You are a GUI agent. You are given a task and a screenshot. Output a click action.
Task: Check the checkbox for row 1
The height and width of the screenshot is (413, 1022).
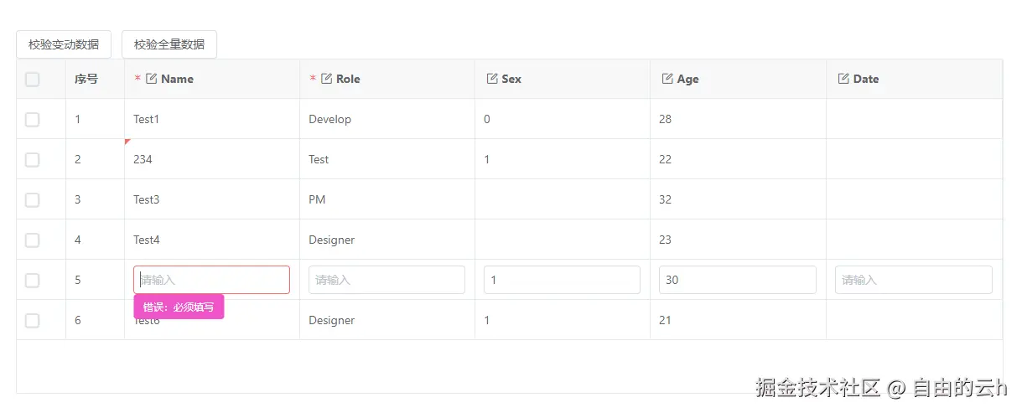[33, 120]
